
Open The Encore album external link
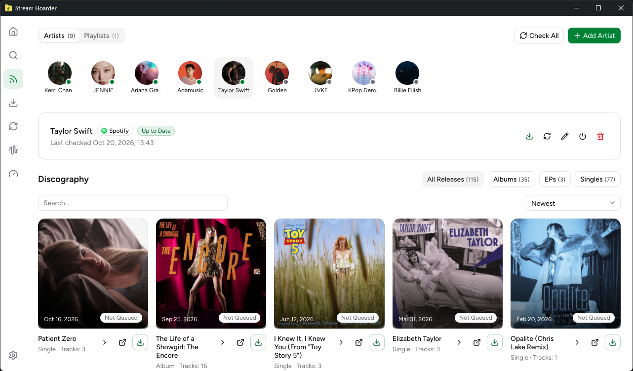tap(240, 342)
